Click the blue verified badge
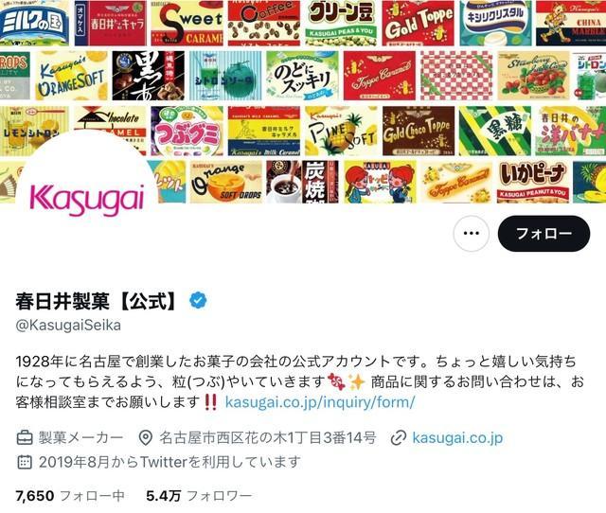606x513 pixels. [x=198, y=301]
